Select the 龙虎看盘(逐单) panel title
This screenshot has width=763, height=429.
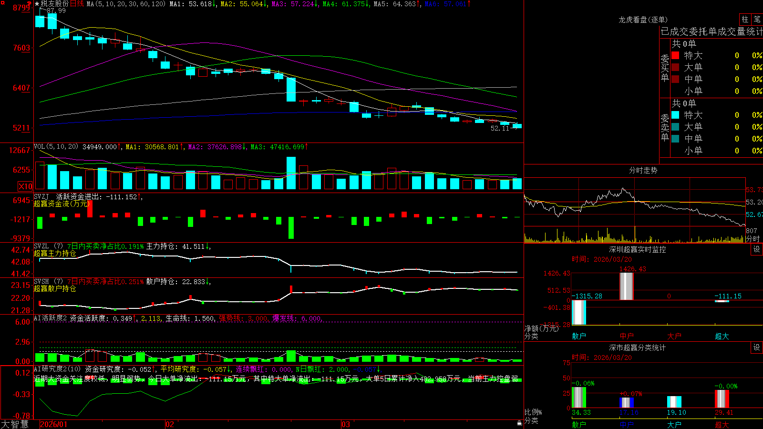643,20
